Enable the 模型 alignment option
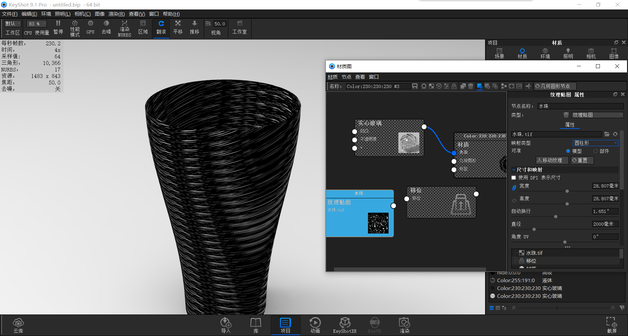 [x=568, y=151]
